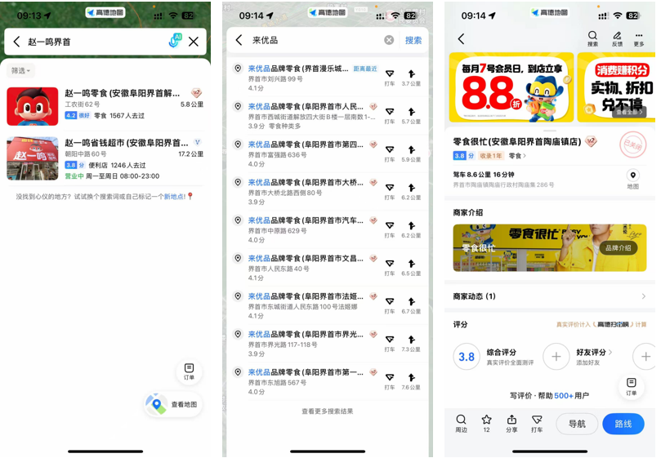Tap the 导航 navigation button
The width and height of the screenshot is (661, 458).
[577, 424]
